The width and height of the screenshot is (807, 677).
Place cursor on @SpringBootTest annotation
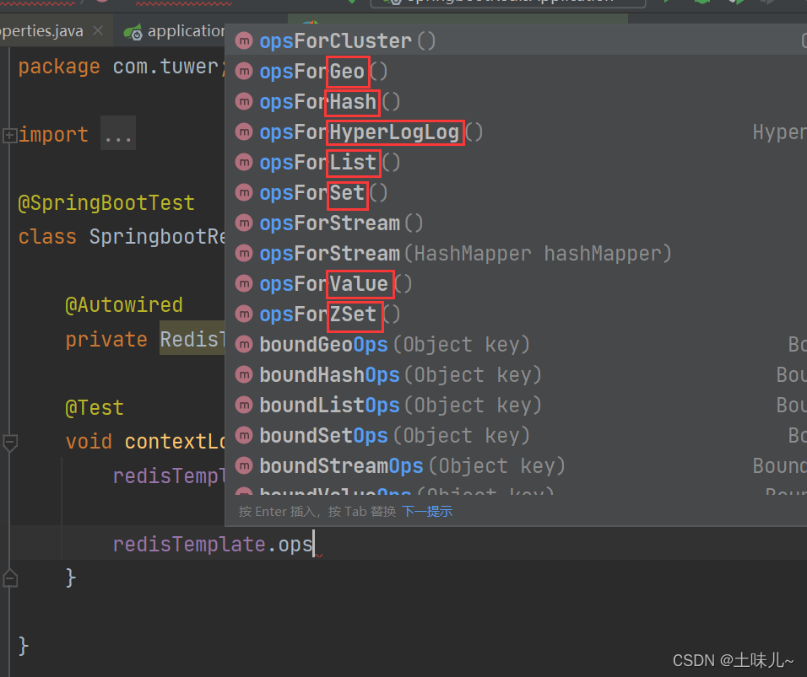click(x=106, y=202)
